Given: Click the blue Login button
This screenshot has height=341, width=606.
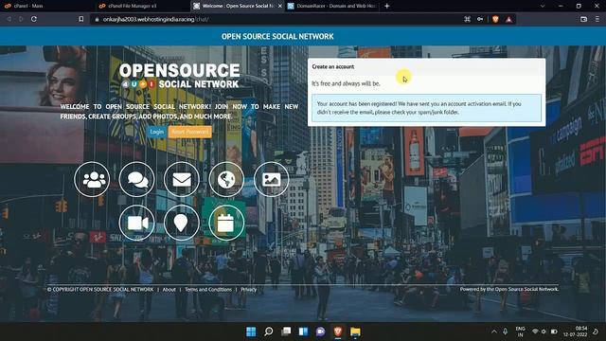Looking at the screenshot, I should pyautogui.click(x=156, y=132).
